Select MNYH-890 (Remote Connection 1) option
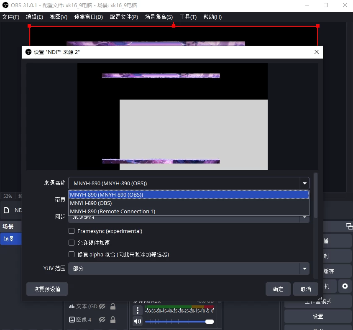 (189, 211)
